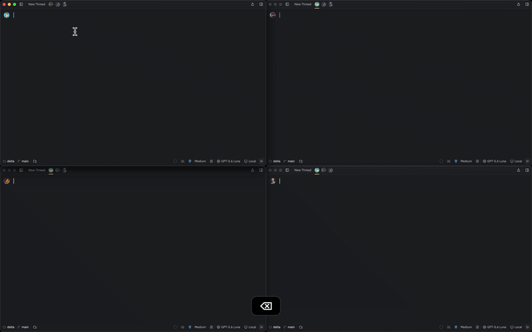Toggle the right panel icon in the bottom-left window
Viewport: 532px width, 332px height.
click(x=261, y=171)
